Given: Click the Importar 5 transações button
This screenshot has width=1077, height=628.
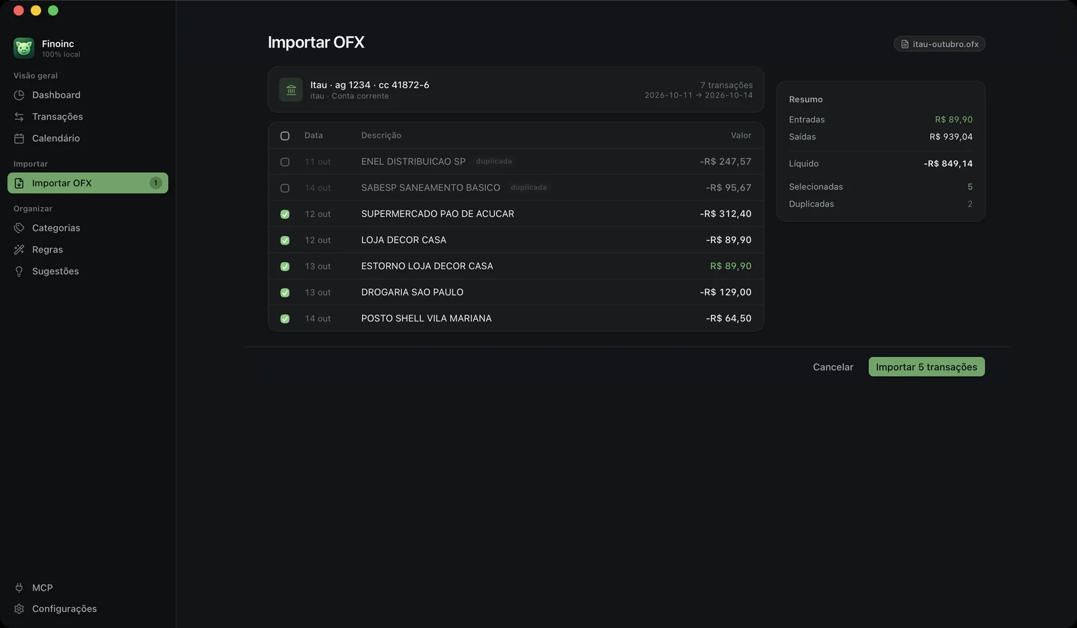Looking at the screenshot, I should pos(926,367).
